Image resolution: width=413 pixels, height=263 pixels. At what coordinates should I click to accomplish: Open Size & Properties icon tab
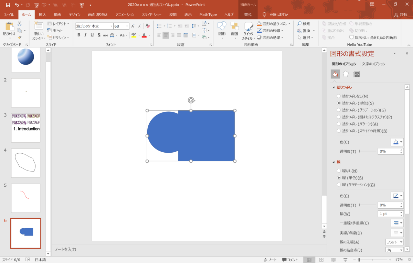coord(357,74)
